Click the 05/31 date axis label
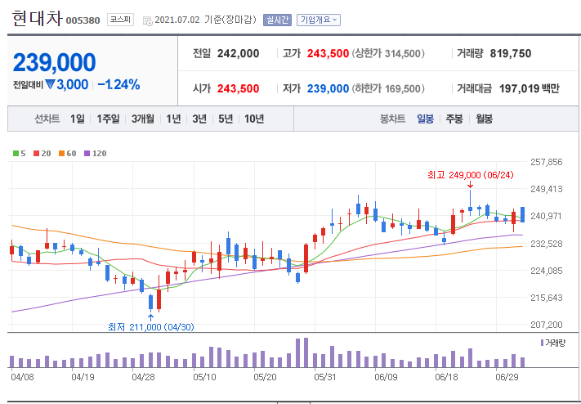The width and height of the screenshot is (581, 404). (x=325, y=378)
